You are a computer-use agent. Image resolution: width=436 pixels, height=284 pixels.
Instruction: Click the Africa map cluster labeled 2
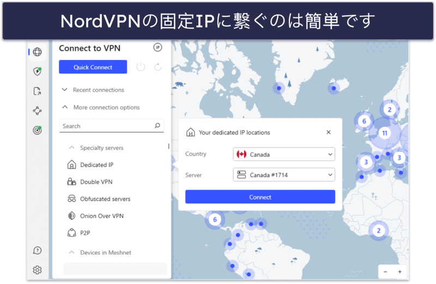click(x=378, y=231)
